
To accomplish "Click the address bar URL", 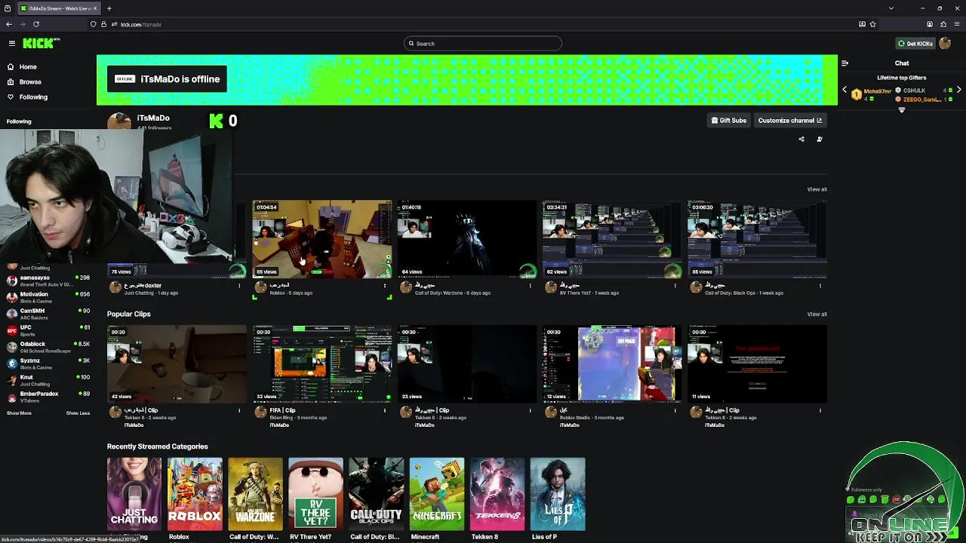I will (141, 24).
